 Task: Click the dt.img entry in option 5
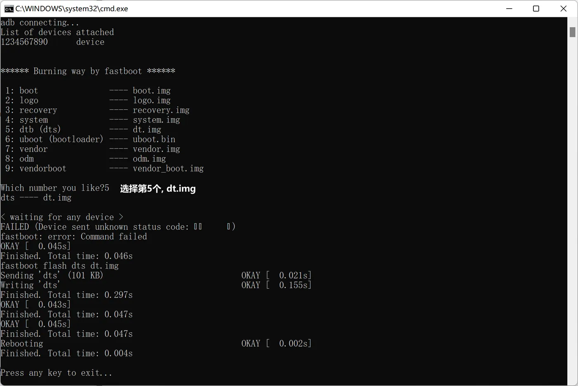147,129
